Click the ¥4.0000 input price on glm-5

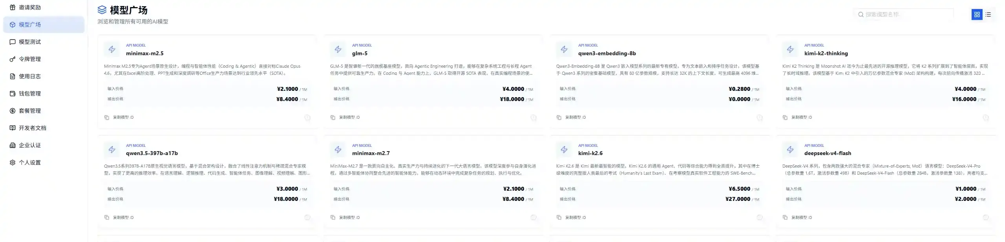[513, 89]
